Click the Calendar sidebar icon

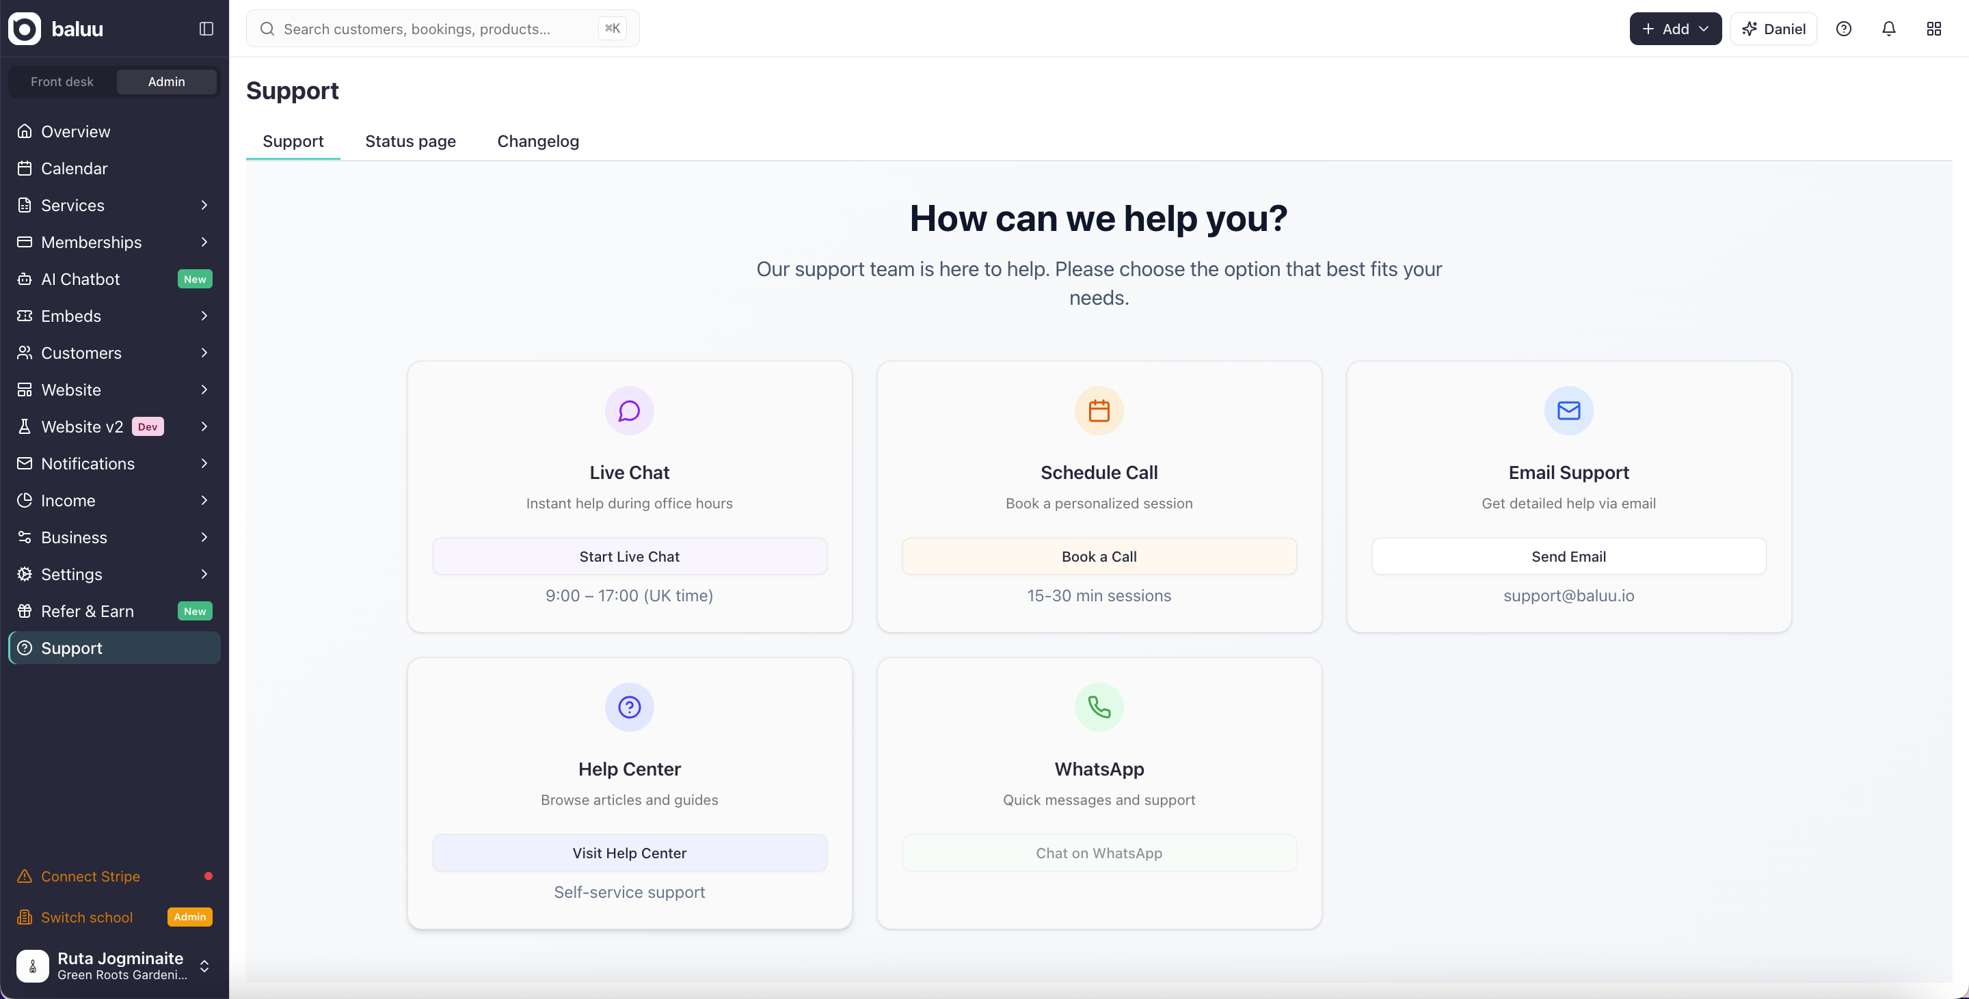click(25, 168)
